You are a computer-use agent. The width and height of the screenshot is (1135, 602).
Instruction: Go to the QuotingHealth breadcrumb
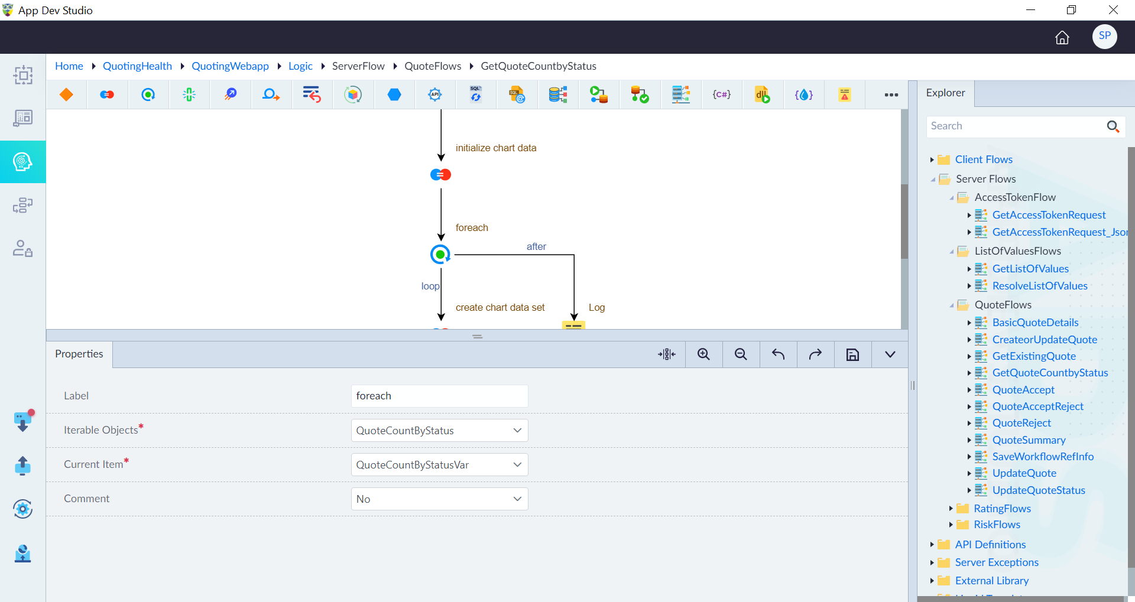137,66
